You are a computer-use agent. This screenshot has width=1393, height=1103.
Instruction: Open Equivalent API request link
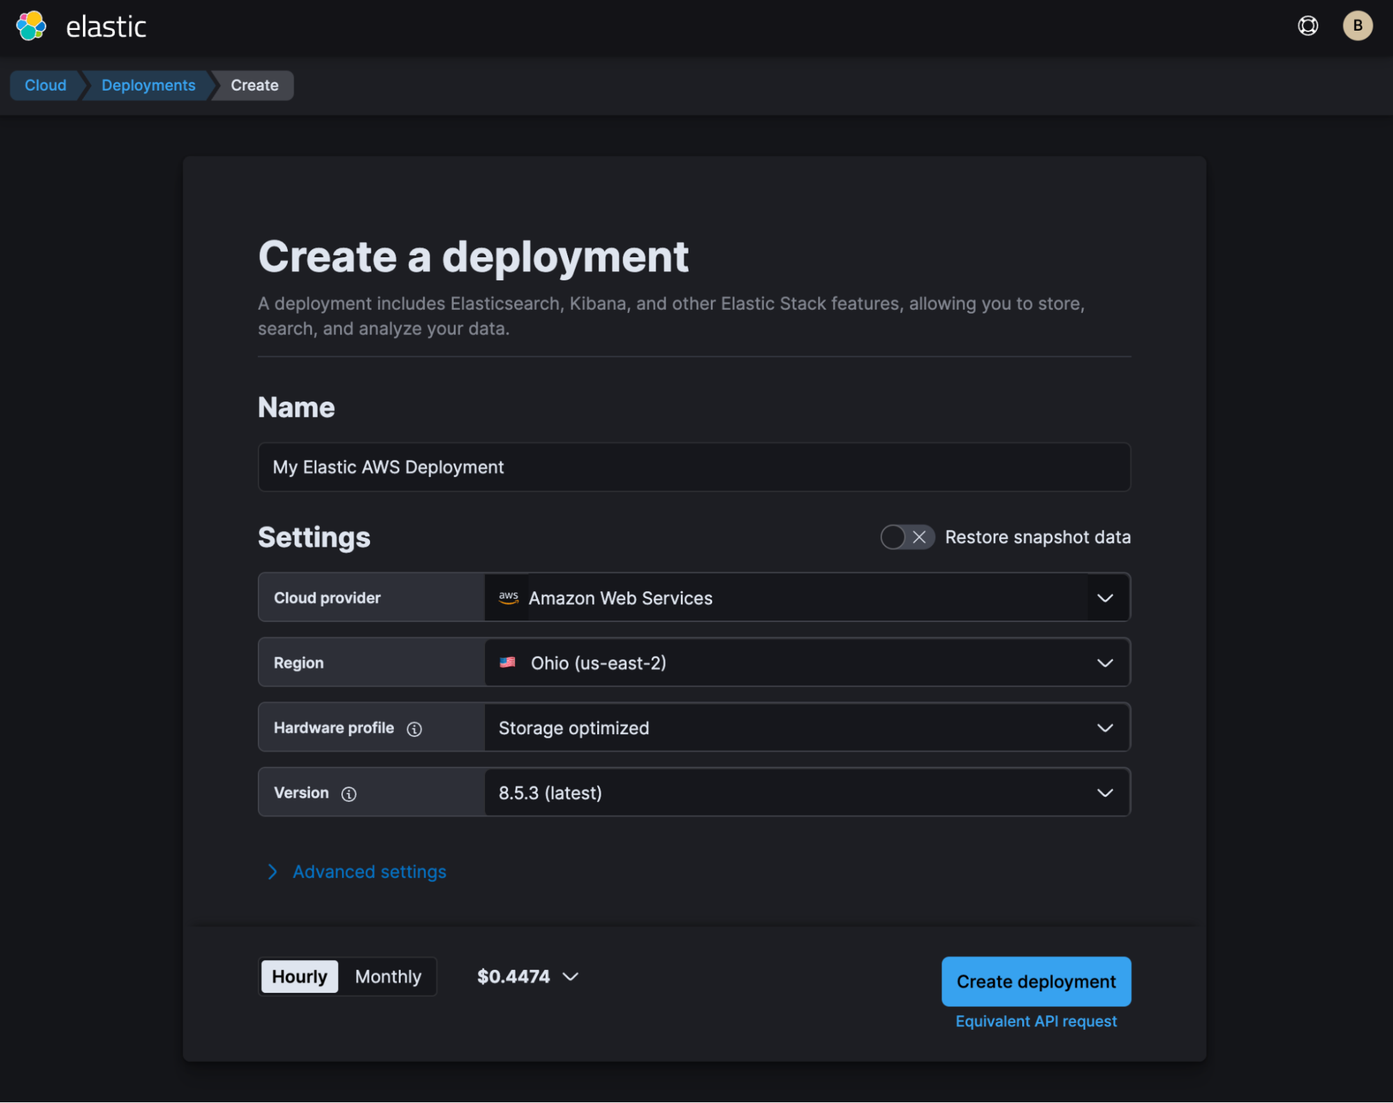click(x=1036, y=1021)
